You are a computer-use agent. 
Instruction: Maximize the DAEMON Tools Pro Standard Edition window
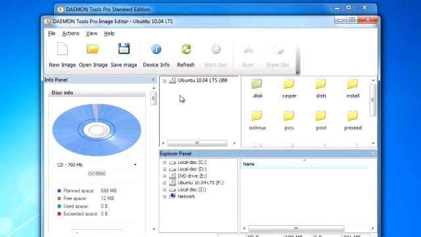pyautogui.click(x=349, y=8)
